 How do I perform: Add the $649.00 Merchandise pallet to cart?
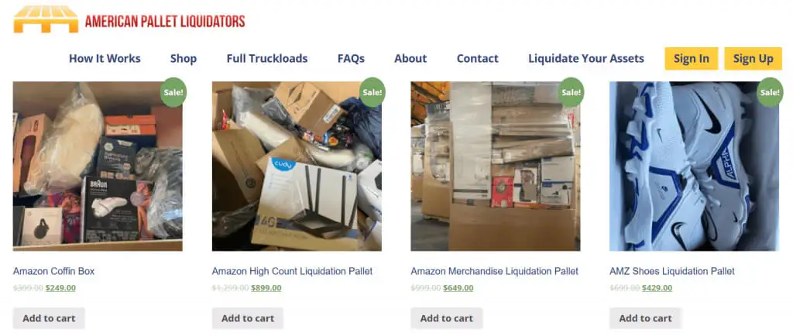pos(447,318)
